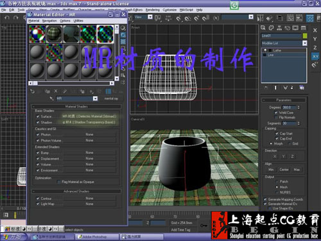The height and width of the screenshot is (241, 321).
Task: Click Get Material icon in Material Editor
Action: pos(32,91)
